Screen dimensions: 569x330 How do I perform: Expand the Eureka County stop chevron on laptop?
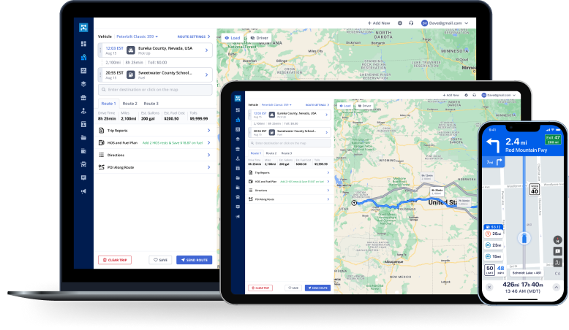(x=207, y=50)
